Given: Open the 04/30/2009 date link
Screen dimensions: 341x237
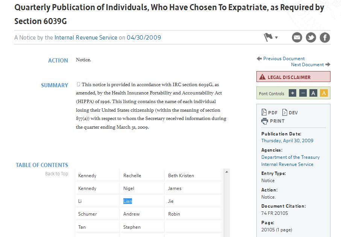Looking at the screenshot, I should click(x=144, y=38).
